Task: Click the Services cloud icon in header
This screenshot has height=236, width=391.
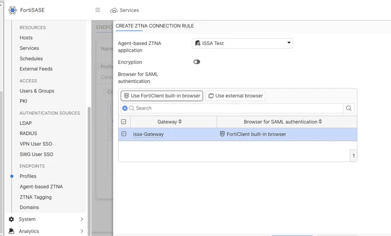Action: point(114,10)
